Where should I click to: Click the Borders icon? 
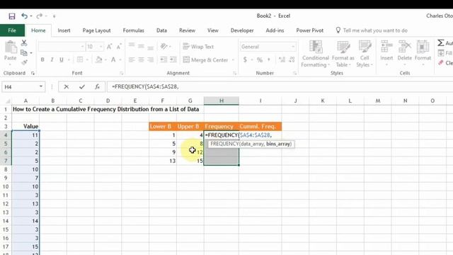[x=80, y=59]
